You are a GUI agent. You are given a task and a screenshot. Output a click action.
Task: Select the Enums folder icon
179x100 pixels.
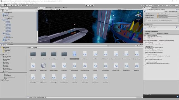(33, 54)
